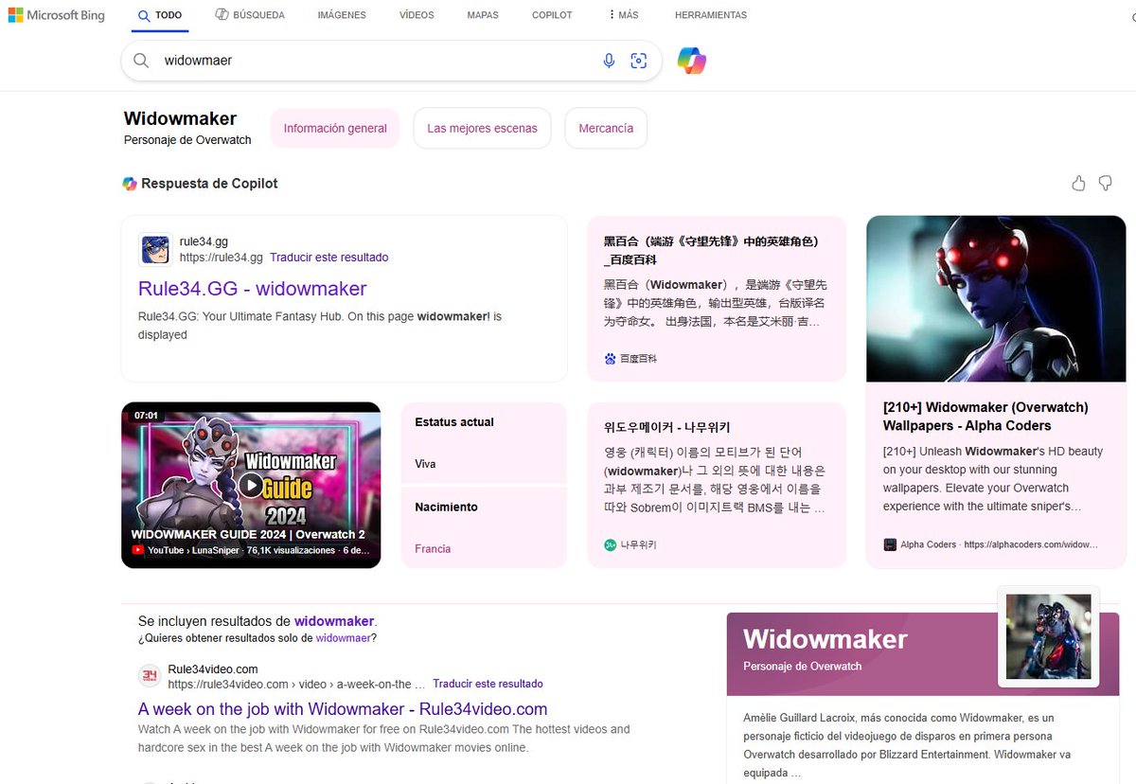Select the Mercancía chip

tap(606, 128)
